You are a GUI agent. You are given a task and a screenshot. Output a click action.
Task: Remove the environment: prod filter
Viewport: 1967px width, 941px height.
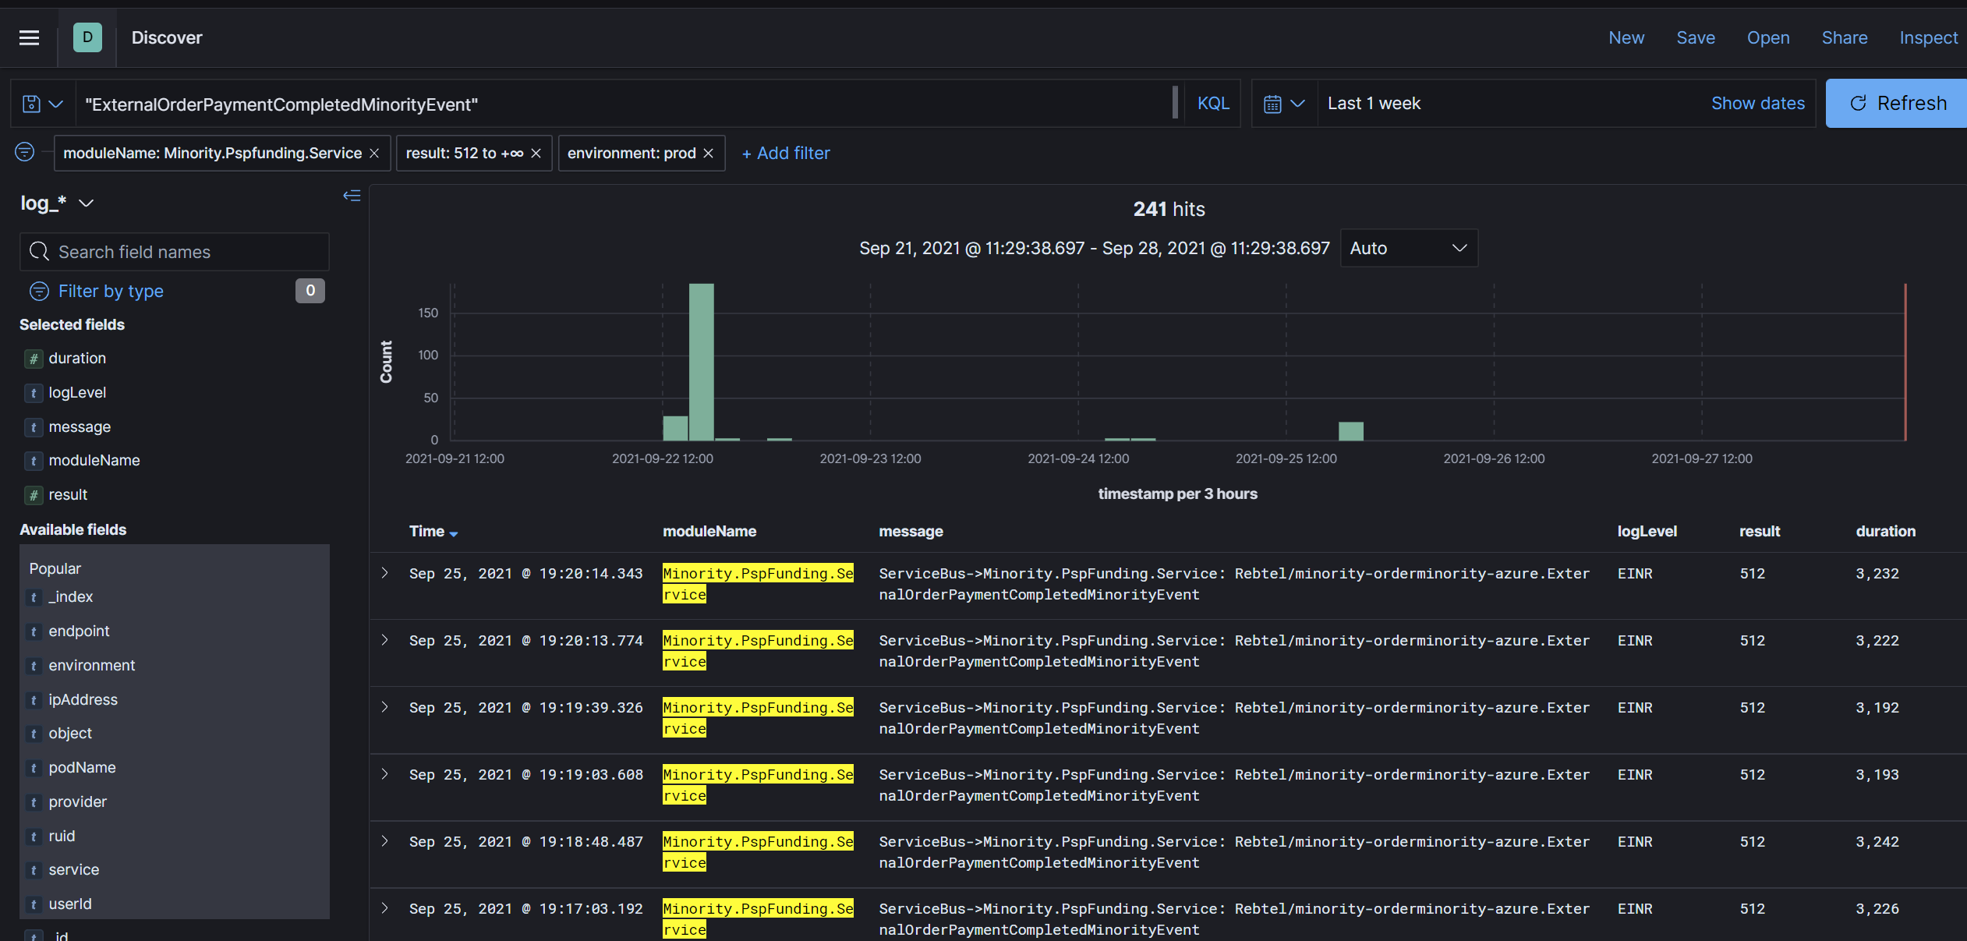(708, 154)
